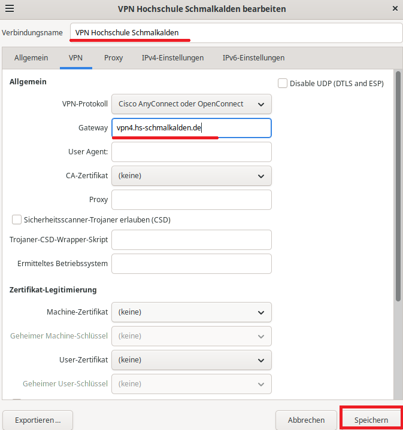Viewport: 403px width, 430px height.
Task: Click the User Agent input field
Action: pyautogui.click(x=192, y=152)
